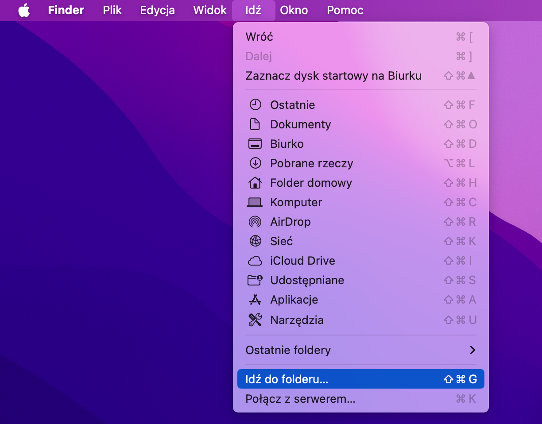The width and height of the screenshot is (542, 424).
Task: Click the ⇧⌘A shortcut beside Aplikacje
Action: [x=460, y=300]
